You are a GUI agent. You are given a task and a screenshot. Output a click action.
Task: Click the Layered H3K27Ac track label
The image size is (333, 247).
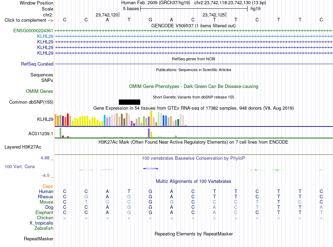click(23, 147)
